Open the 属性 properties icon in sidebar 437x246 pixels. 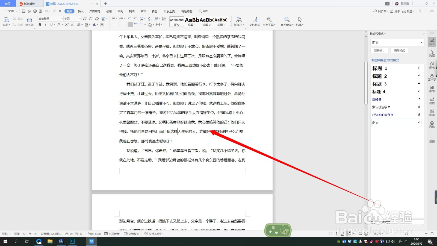[x=432, y=101]
